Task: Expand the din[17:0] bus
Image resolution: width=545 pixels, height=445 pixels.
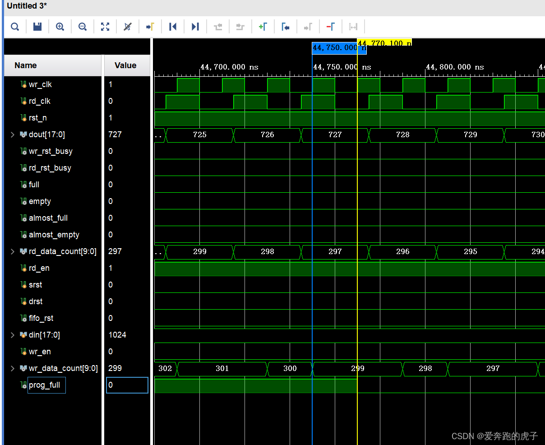Action: [x=13, y=335]
